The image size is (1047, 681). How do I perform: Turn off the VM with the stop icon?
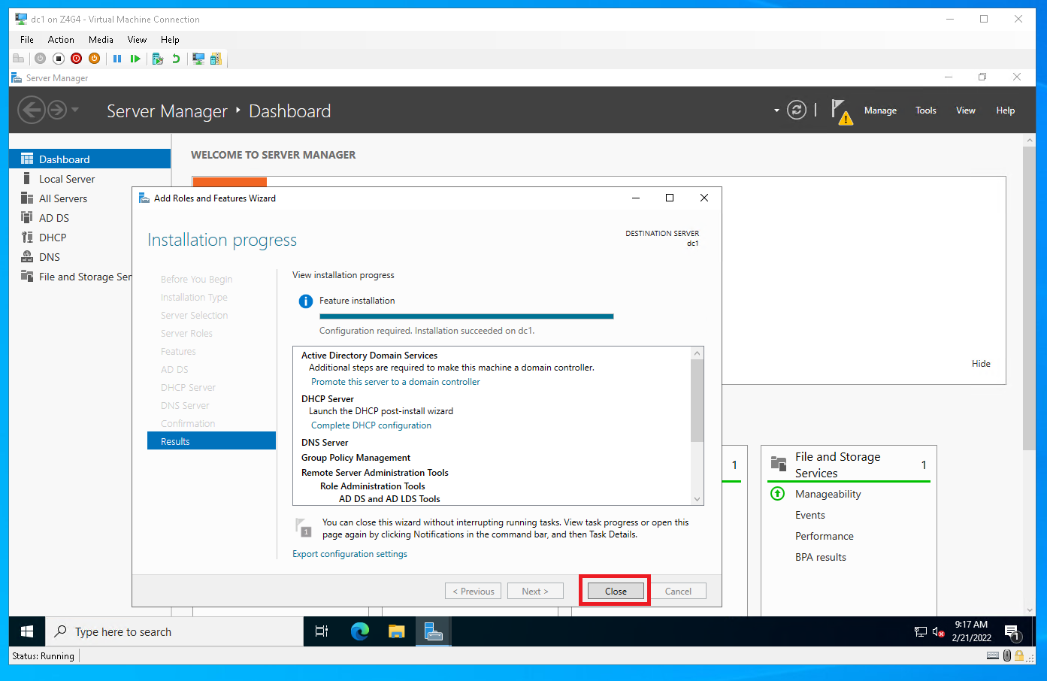(x=58, y=59)
